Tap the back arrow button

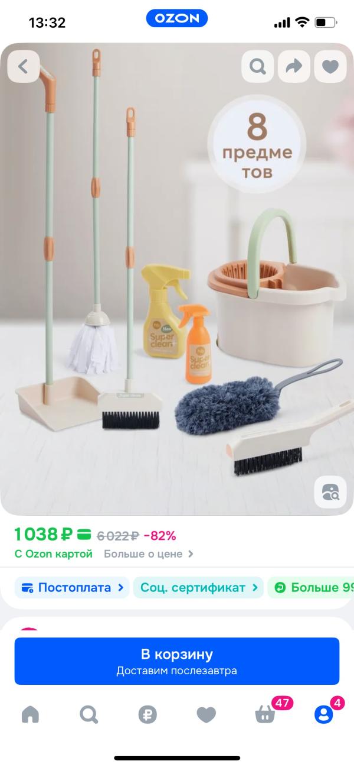(24, 66)
